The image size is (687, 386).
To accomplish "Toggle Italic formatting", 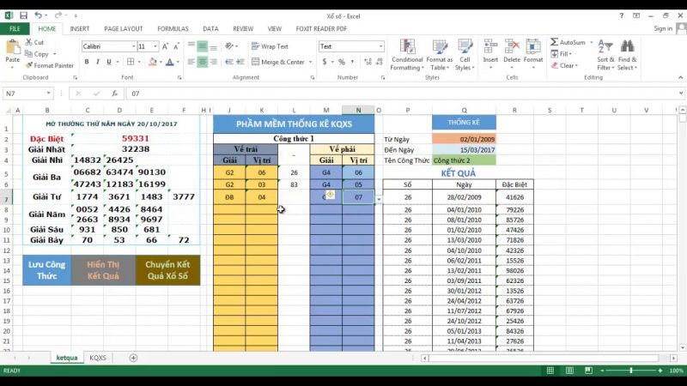I will coord(98,62).
